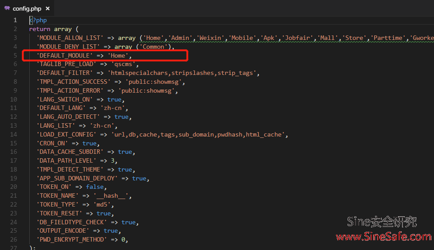Image resolution: width=434 pixels, height=250 pixels.
Task: Click the 'false' value of TOKEN_ON
Action: pyautogui.click(x=95, y=187)
